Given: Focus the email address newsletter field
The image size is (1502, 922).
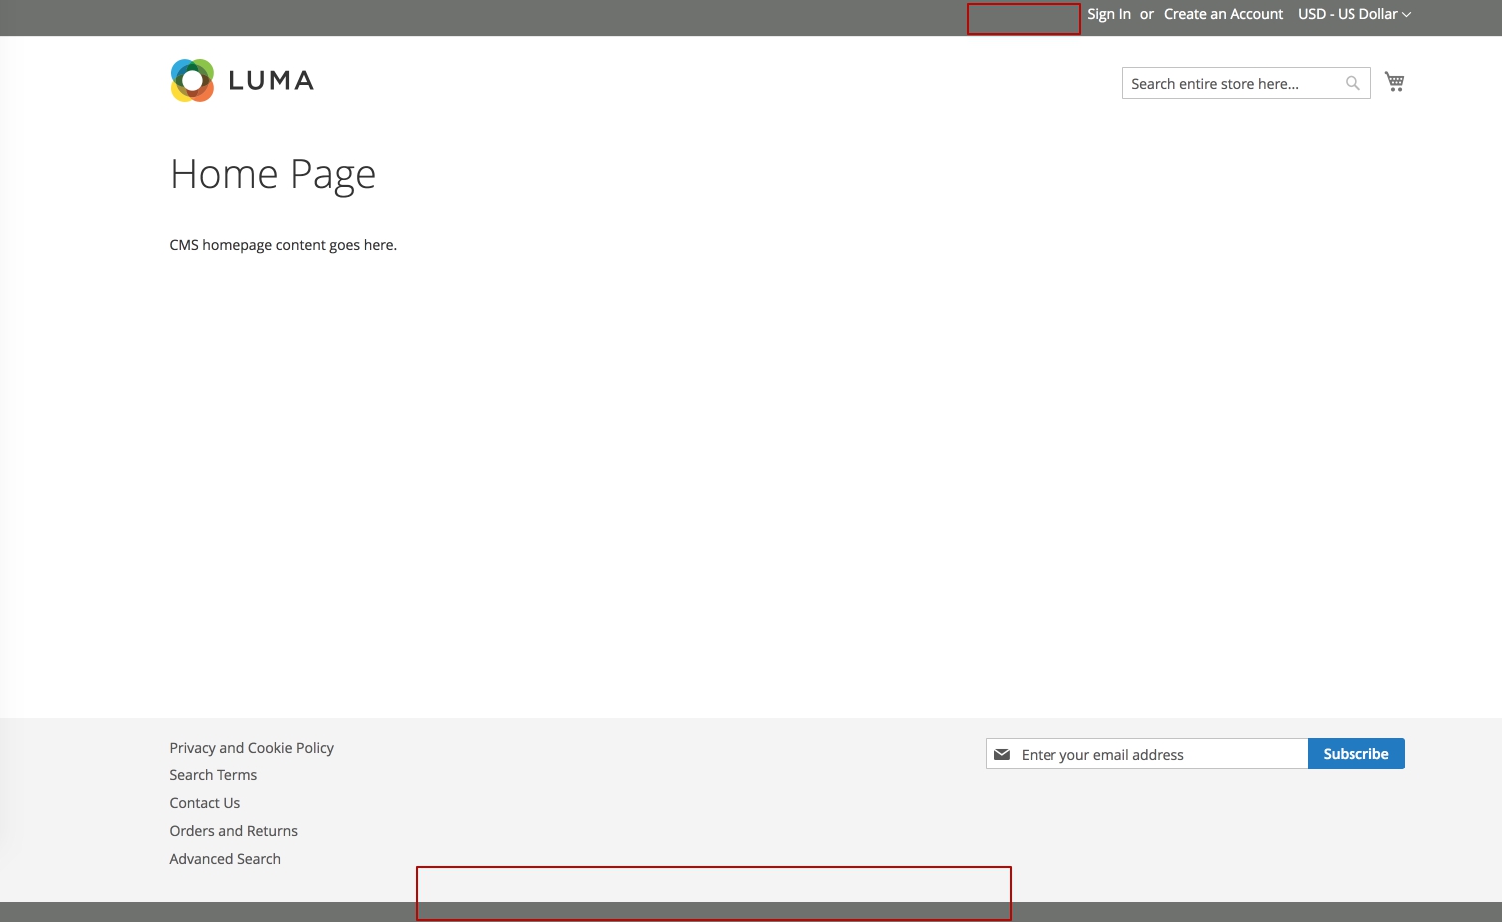Looking at the screenshot, I should 1146,754.
